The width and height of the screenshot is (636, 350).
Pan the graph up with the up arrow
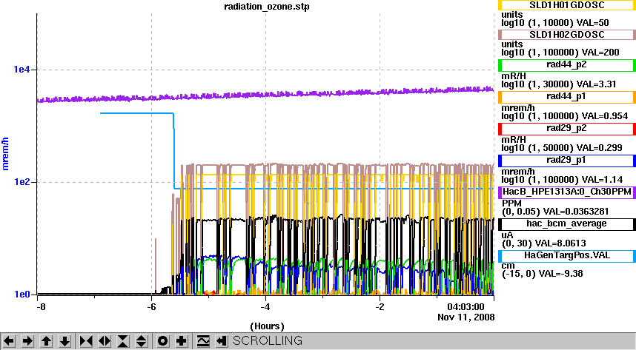pyautogui.click(x=46, y=341)
